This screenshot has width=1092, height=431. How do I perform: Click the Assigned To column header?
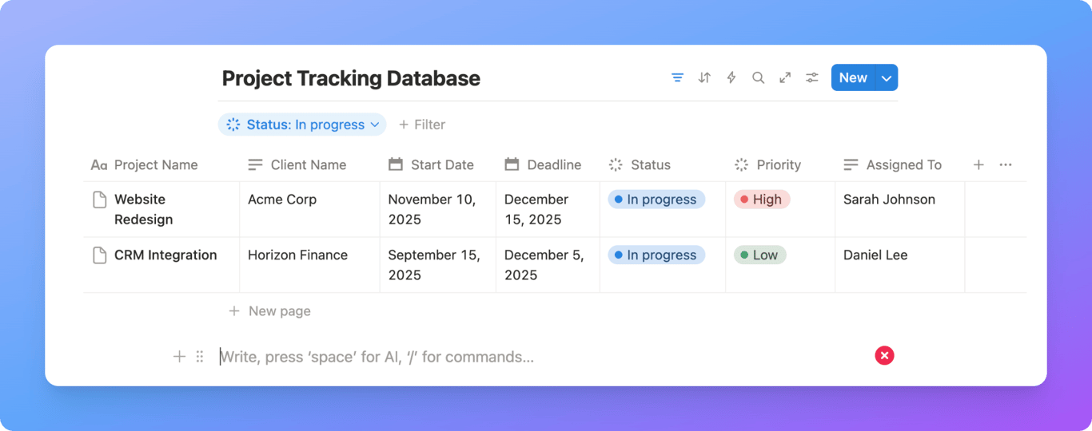pyautogui.click(x=892, y=165)
